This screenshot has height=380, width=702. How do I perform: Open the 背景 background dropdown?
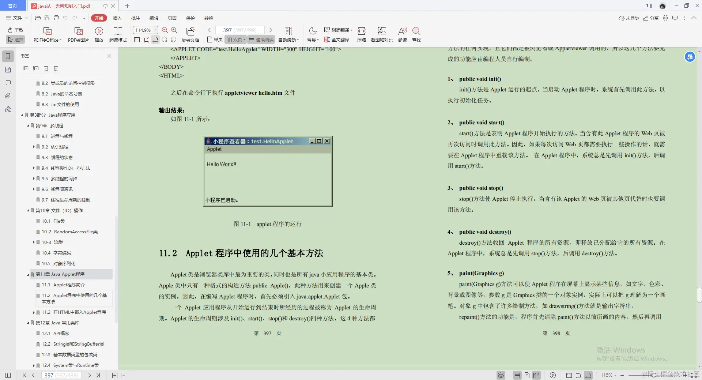(312, 34)
